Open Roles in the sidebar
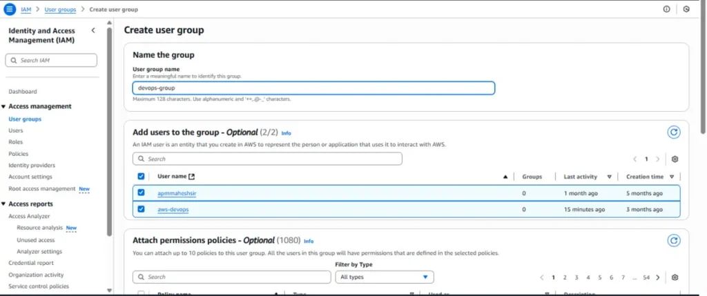The image size is (707, 296). tap(15, 142)
